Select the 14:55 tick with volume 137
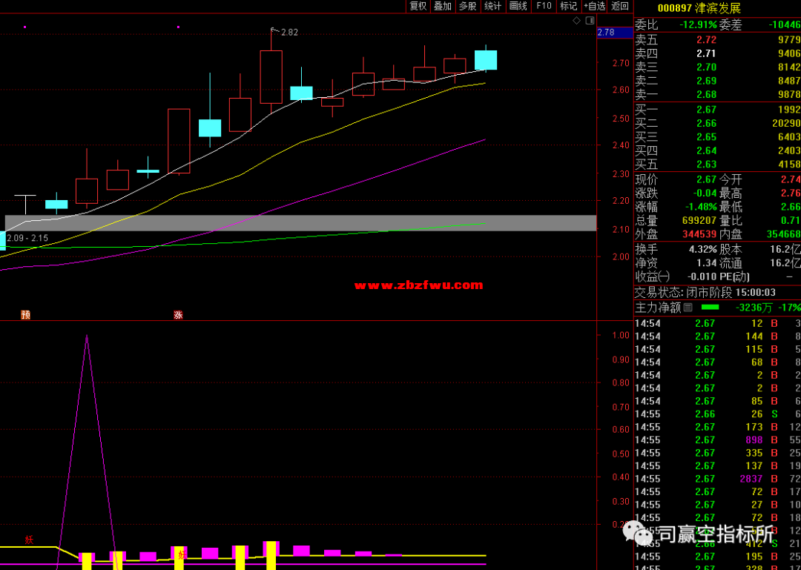Image resolution: width=801 pixels, height=570 pixels. point(717,465)
